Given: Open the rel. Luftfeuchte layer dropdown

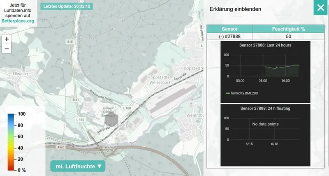Looking at the screenshot, I should pos(78,166).
